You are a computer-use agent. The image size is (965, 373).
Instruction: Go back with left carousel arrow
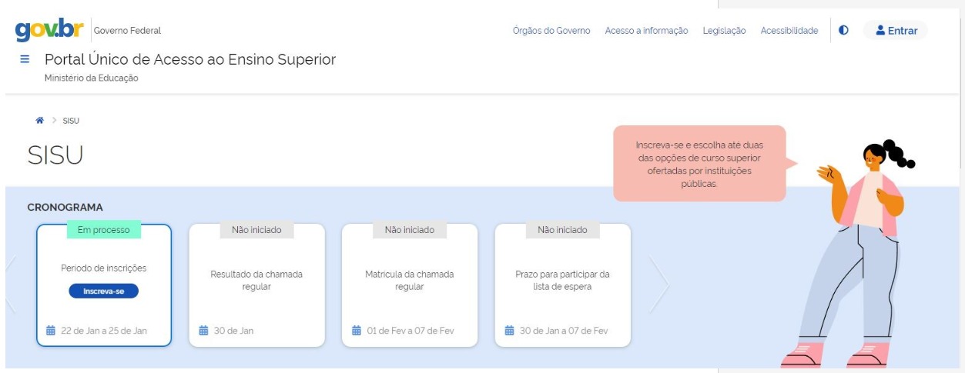click(11, 285)
